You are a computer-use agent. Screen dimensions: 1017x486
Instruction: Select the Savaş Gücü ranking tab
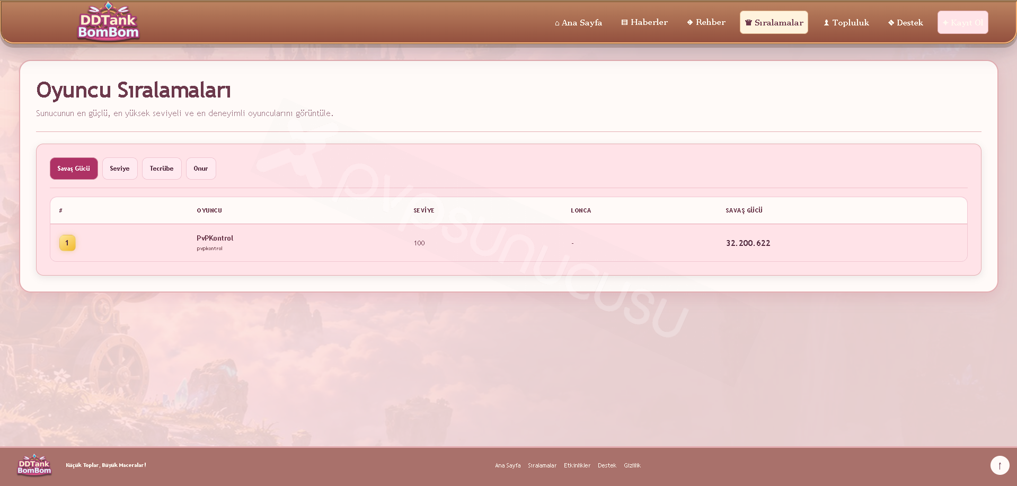pos(74,169)
